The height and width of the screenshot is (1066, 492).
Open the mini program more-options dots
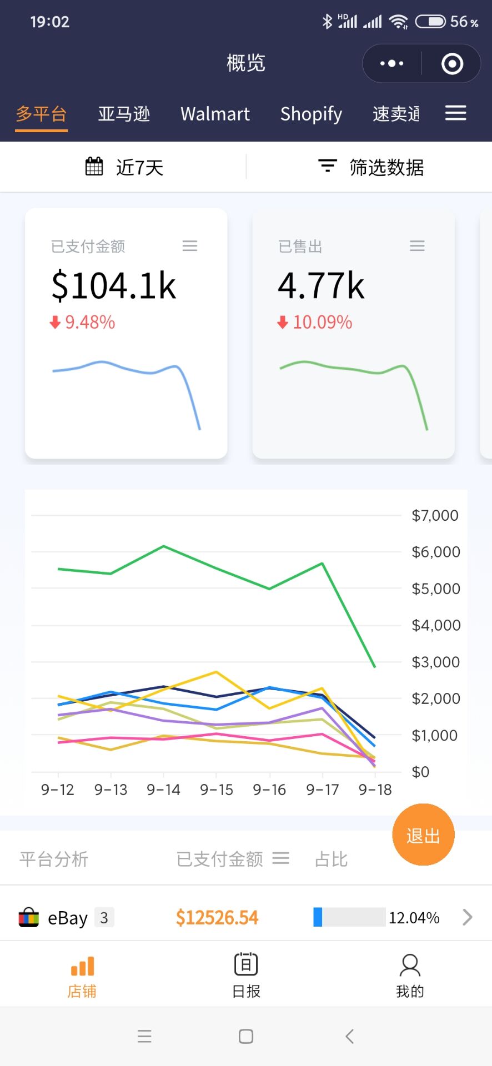(391, 63)
